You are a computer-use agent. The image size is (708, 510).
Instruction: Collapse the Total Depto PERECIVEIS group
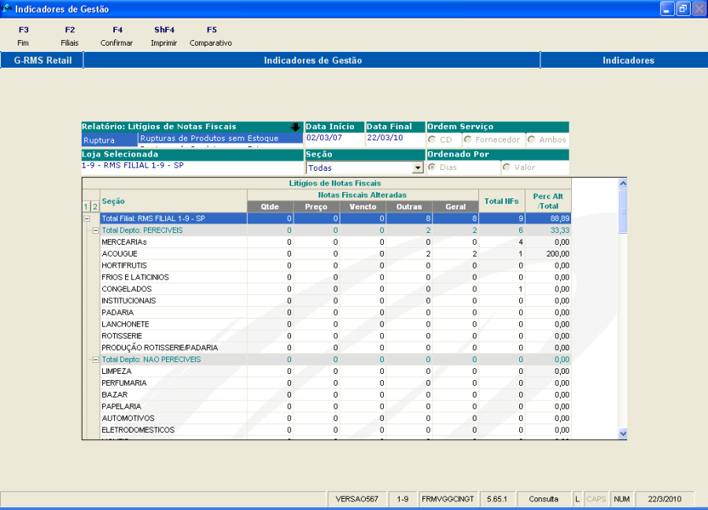click(x=95, y=231)
